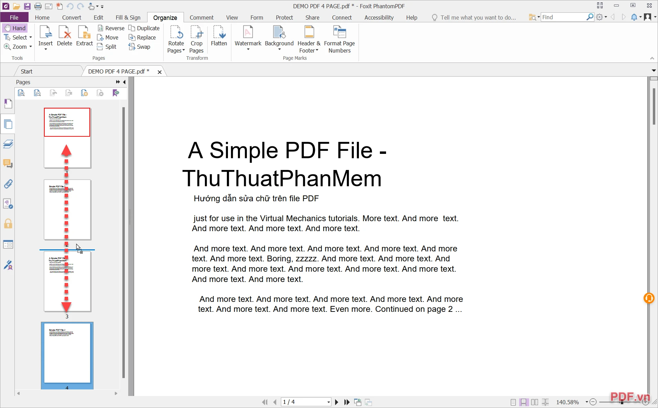The height and width of the screenshot is (408, 658).
Task: Go to the next page
Action: 337,402
